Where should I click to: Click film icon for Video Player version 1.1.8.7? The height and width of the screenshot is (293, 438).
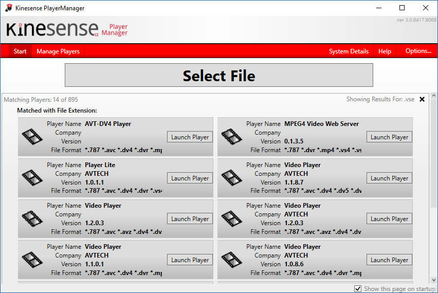[231, 178]
